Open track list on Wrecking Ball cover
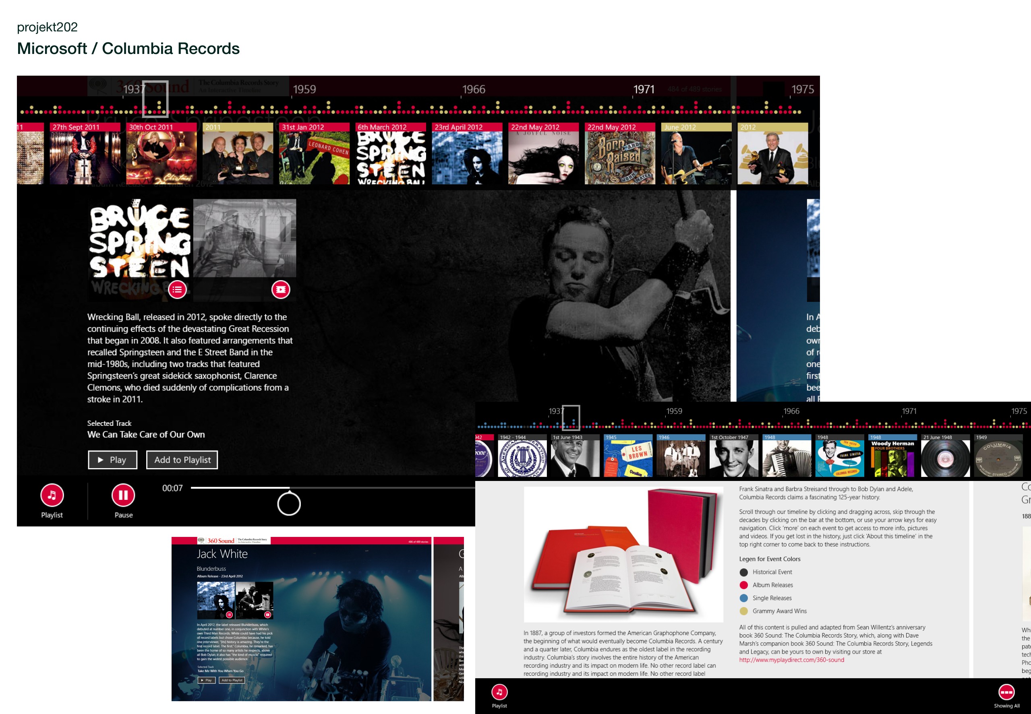 click(177, 289)
